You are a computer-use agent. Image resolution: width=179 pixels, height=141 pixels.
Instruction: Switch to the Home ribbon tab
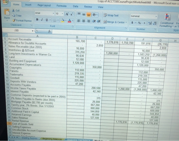pyautogui.click(x=16, y=4)
